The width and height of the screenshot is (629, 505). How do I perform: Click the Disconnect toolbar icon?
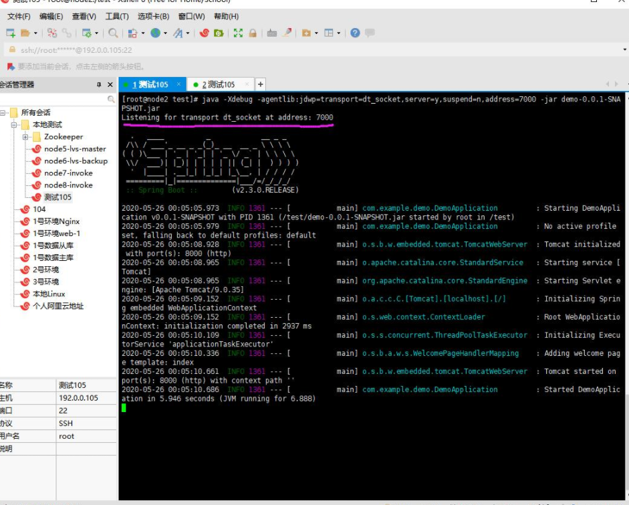tap(52, 33)
